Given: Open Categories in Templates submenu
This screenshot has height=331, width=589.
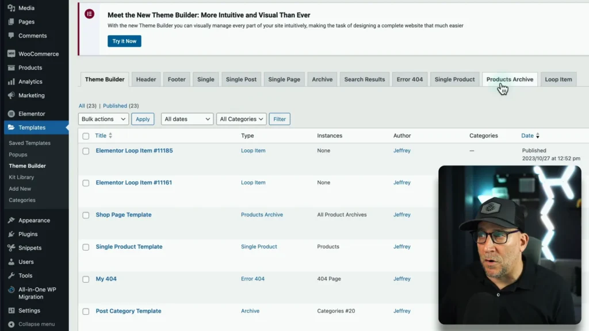Looking at the screenshot, I should pyautogui.click(x=22, y=200).
